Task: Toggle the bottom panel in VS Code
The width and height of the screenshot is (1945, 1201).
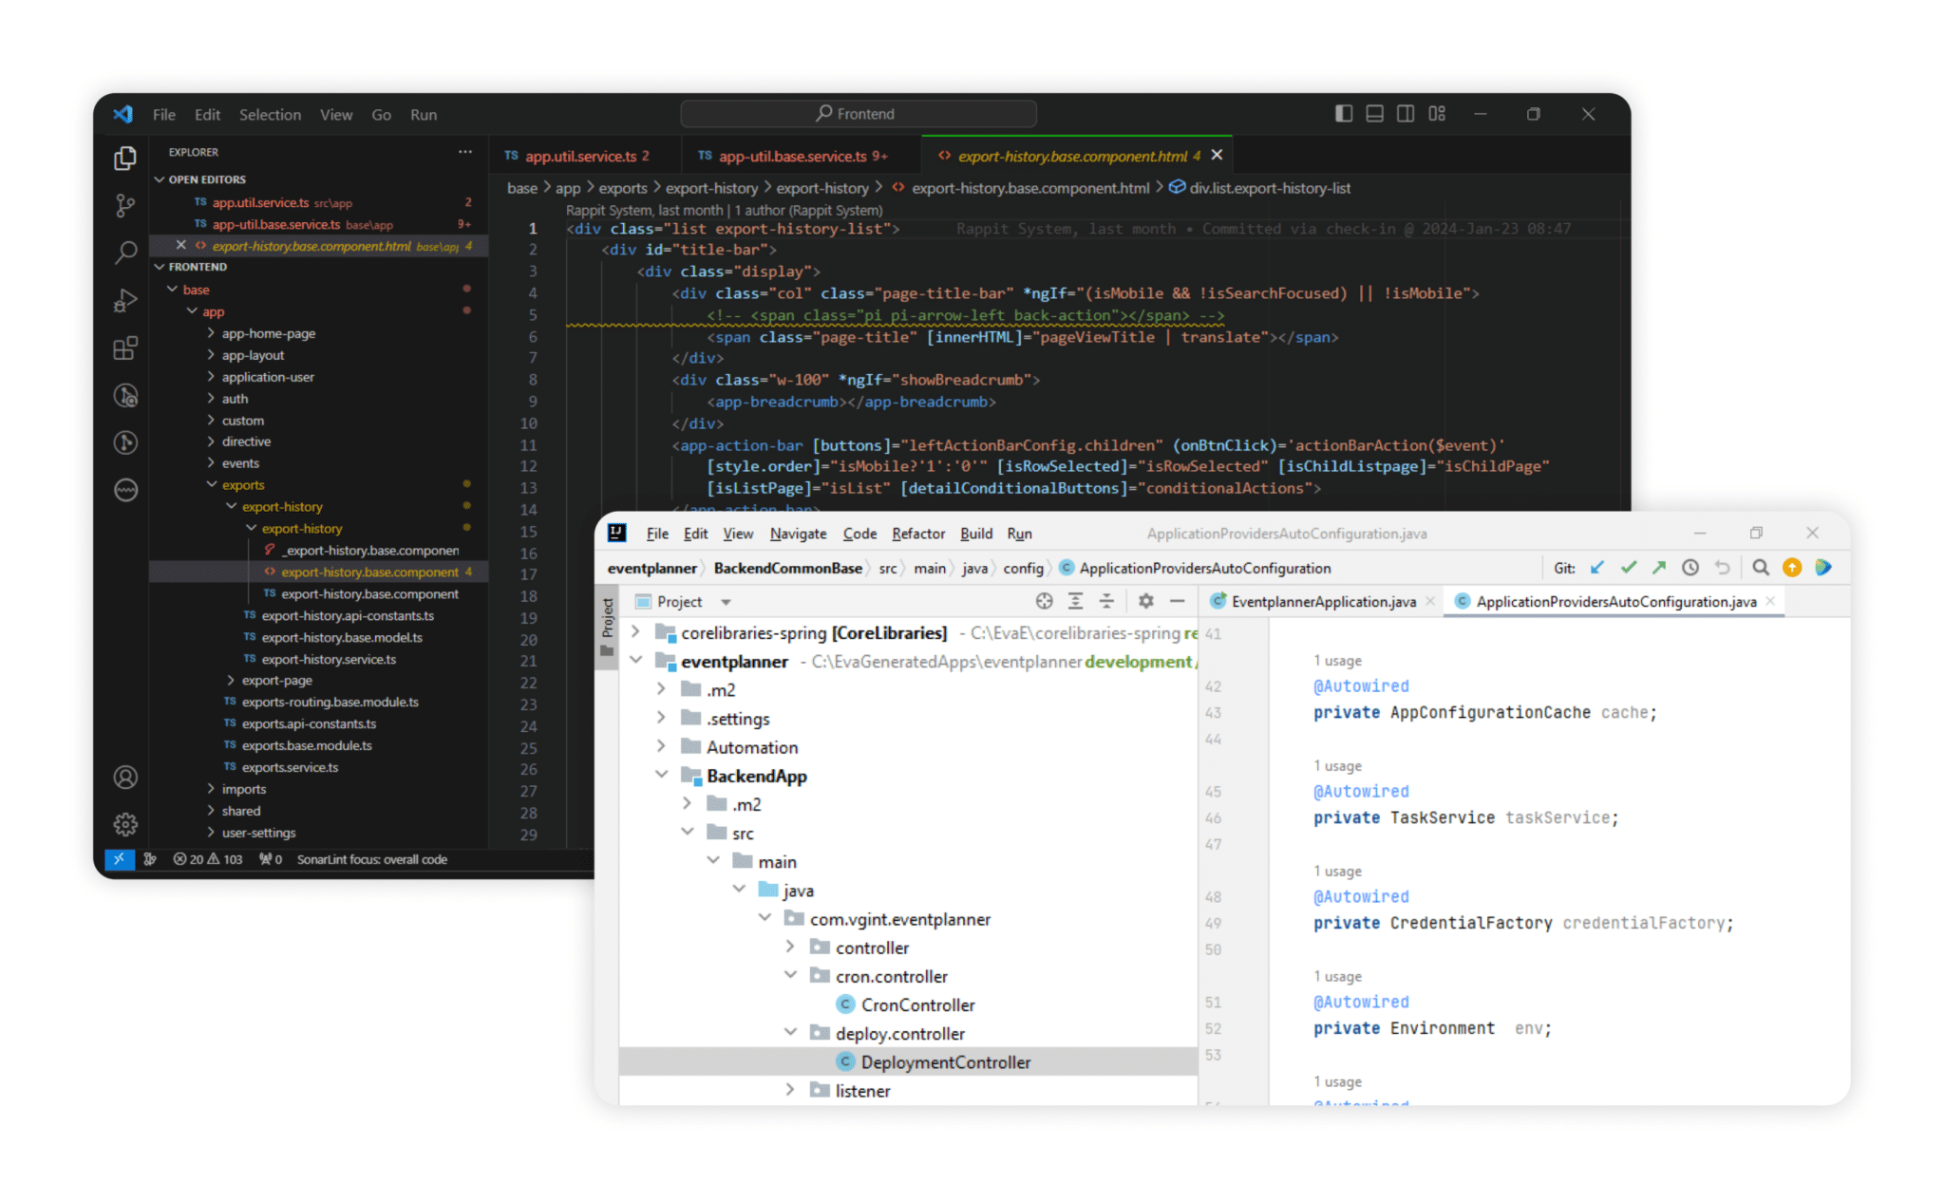Action: 1374,113
